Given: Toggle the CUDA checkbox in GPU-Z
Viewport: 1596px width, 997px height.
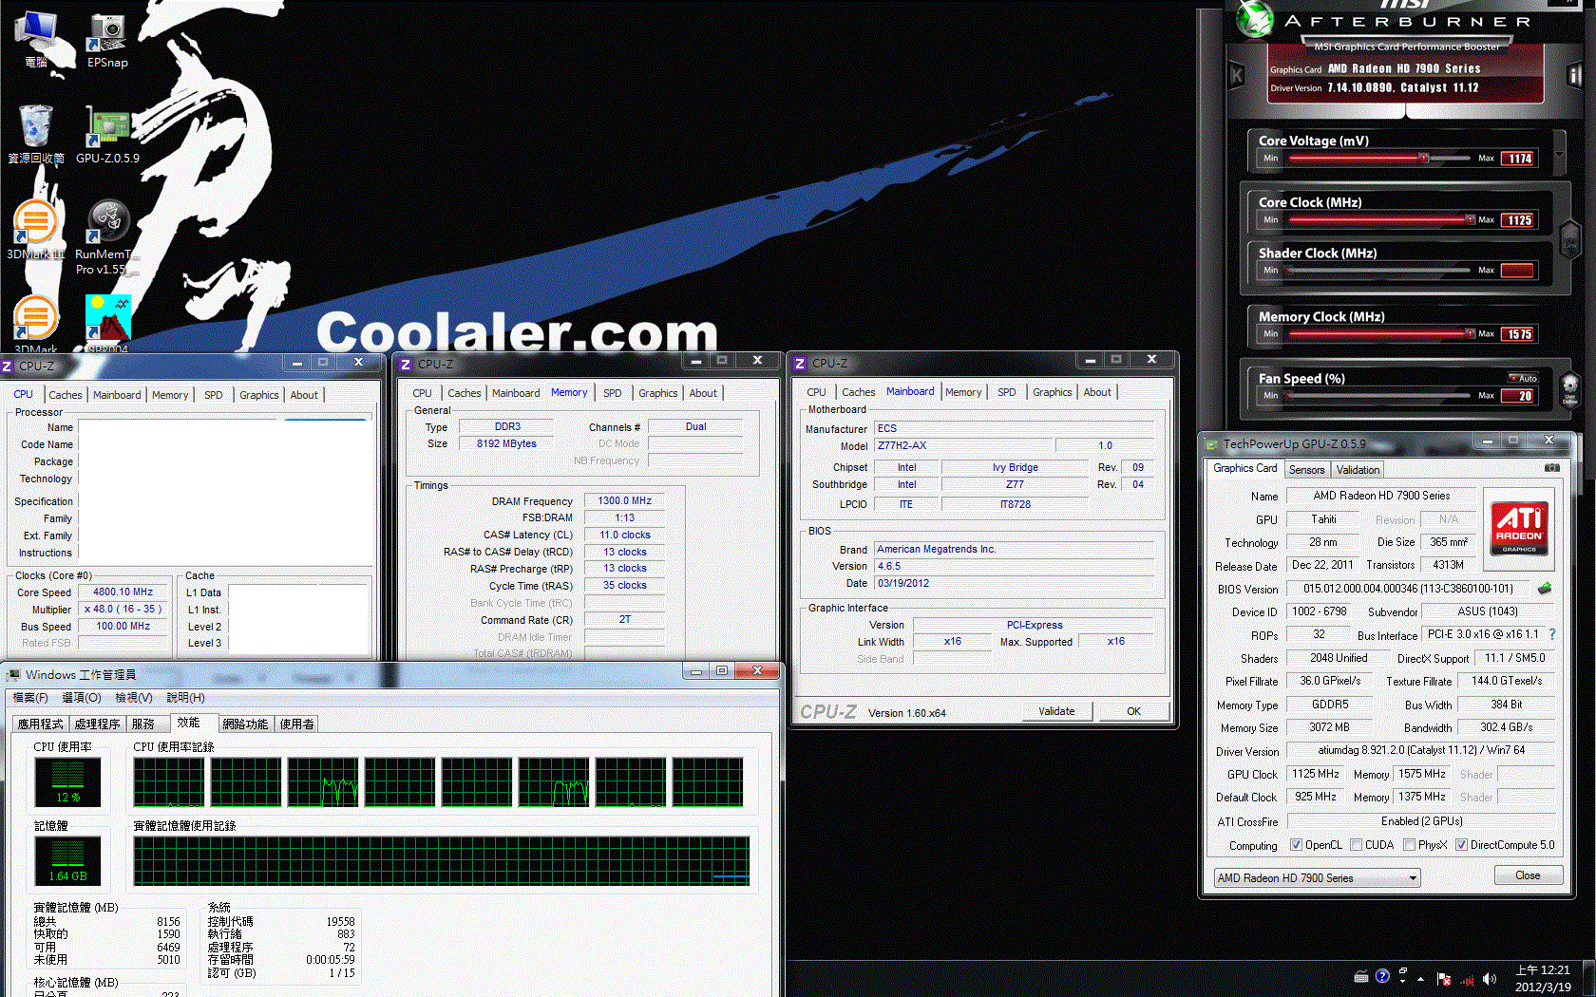Looking at the screenshot, I should tap(1356, 844).
